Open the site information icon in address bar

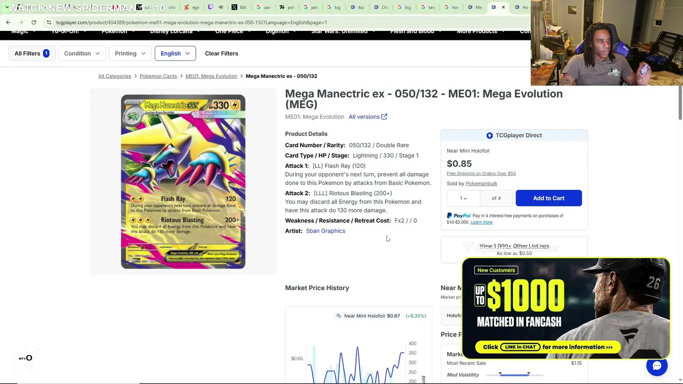49,22
